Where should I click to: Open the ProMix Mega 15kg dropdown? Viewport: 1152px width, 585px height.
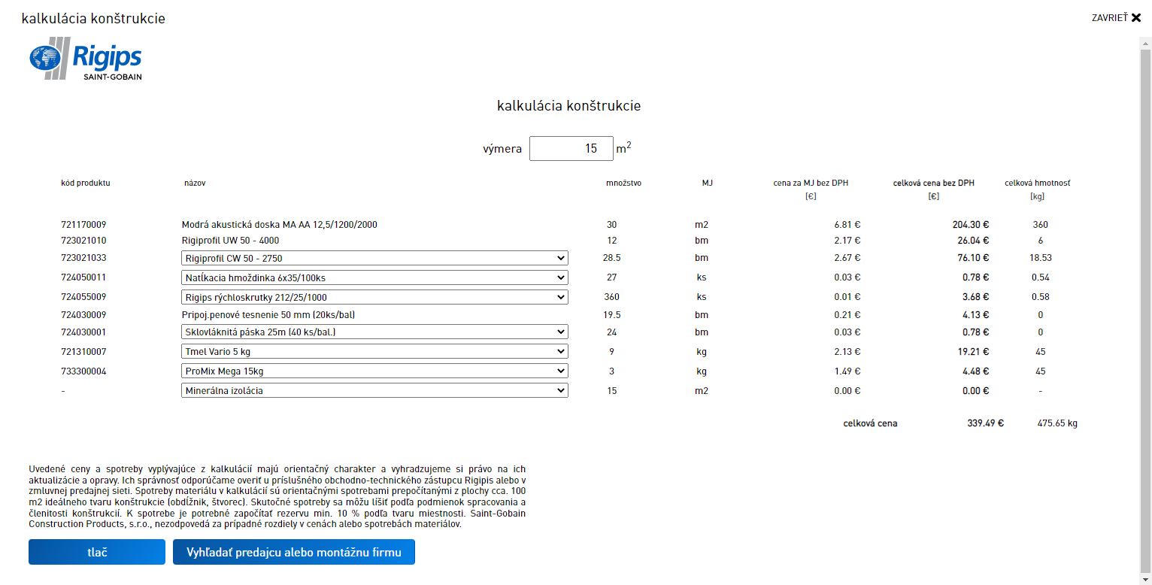pos(374,371)
